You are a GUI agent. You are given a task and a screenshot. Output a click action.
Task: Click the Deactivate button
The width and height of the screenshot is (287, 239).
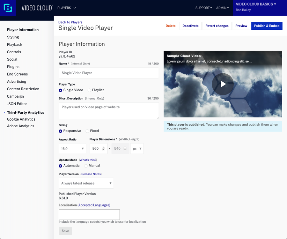[190, 26]
